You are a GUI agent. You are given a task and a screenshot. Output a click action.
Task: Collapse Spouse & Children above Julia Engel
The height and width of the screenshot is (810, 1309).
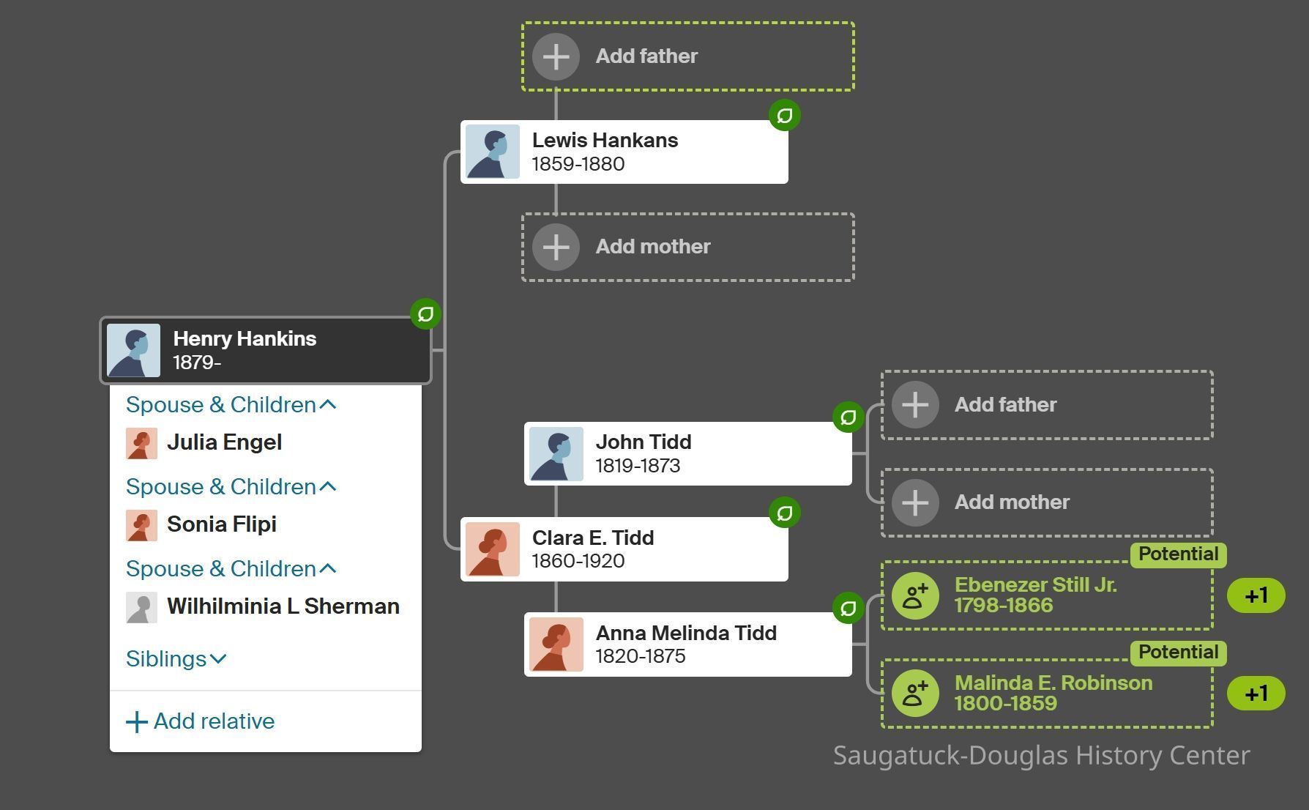(231, 405)
